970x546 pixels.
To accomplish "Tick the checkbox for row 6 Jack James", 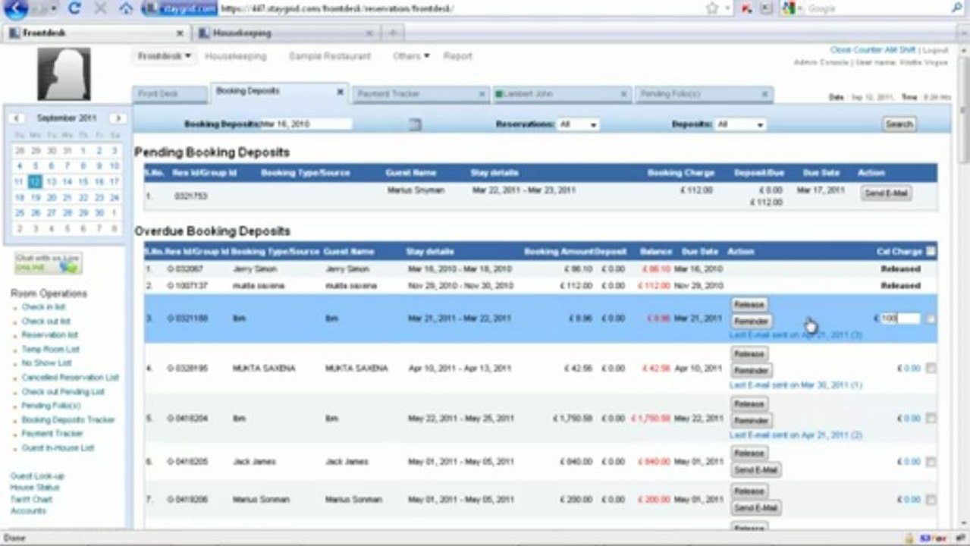I will 931,462.
